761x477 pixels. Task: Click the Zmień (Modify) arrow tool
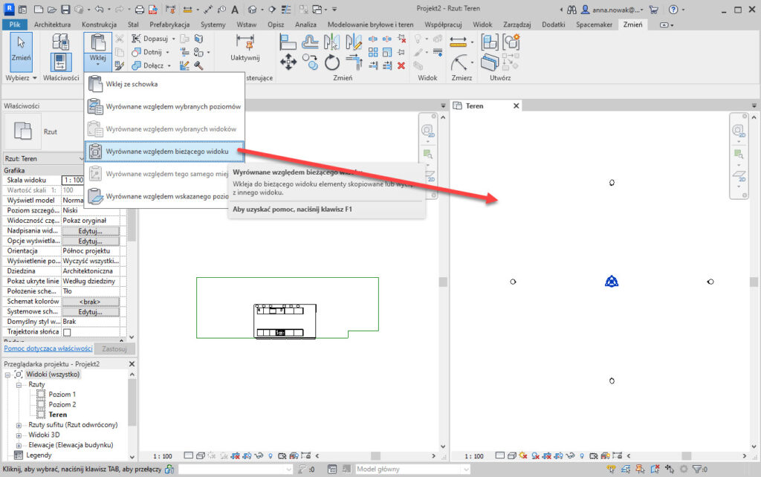tap(21, 48)
